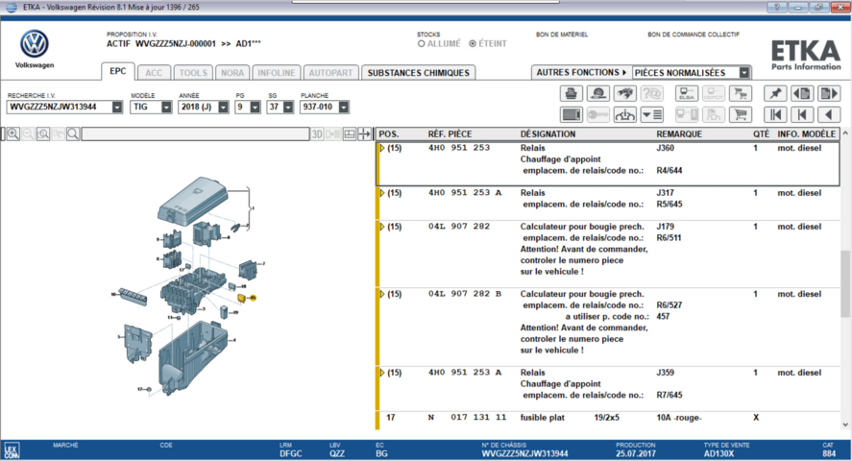Switch to the ACC tab
The image size is (852, 461).
[x=154, y=73]
